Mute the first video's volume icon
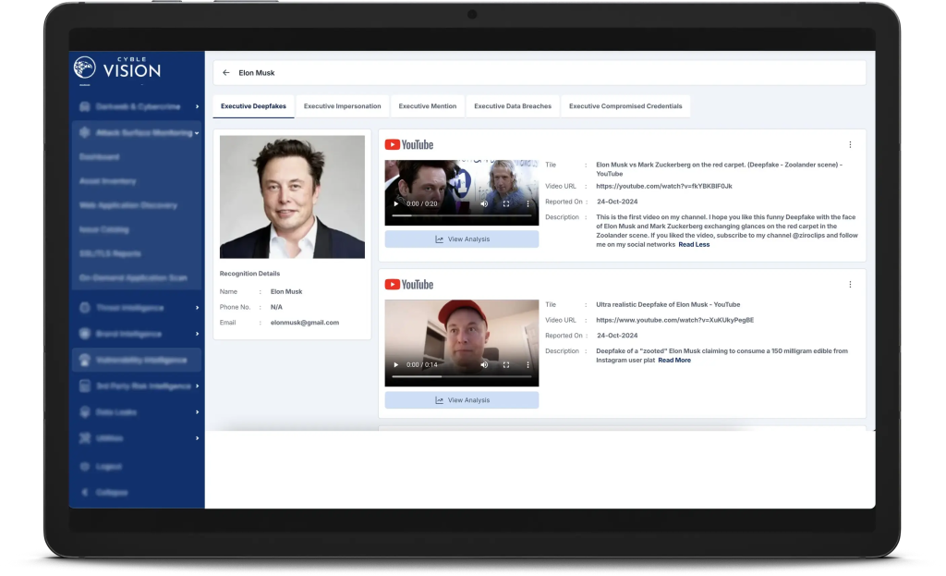The height and width of the screenshot is (576, 946). pyautogui.click(x=484, y=203)
